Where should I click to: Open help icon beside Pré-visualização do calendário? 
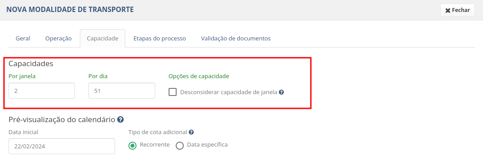click(x=121, y=119)
